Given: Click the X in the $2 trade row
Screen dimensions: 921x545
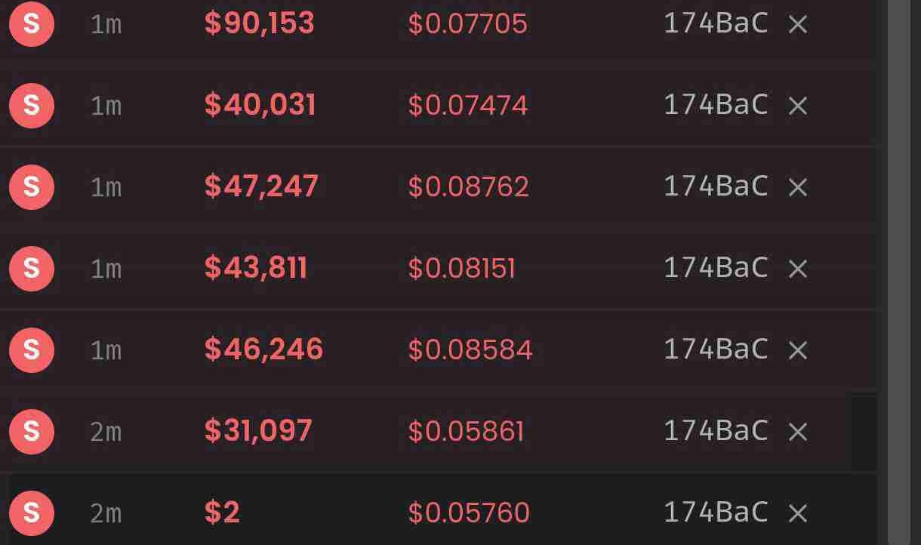Looking at the screenshot, I should pos(798,514).
